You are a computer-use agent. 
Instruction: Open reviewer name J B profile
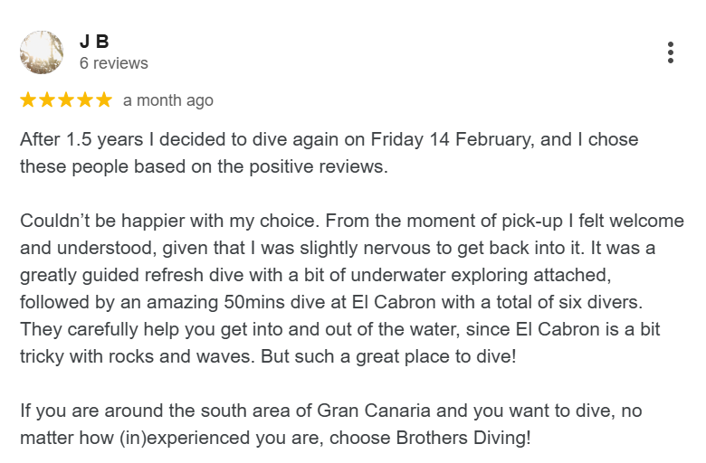tap(94, 42)
